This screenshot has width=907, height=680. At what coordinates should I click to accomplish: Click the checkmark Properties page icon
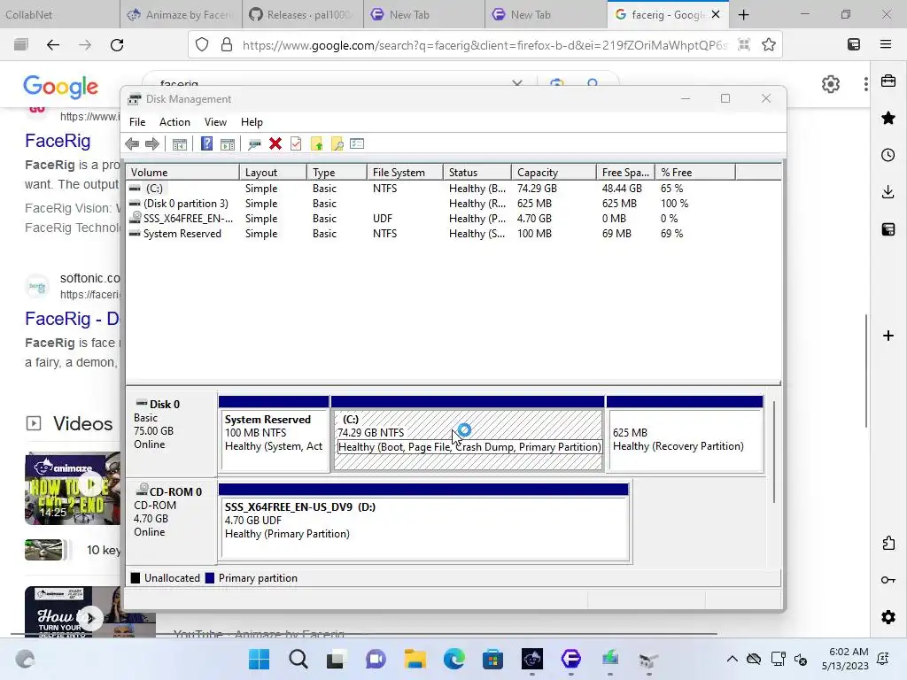tap(296, 144)
